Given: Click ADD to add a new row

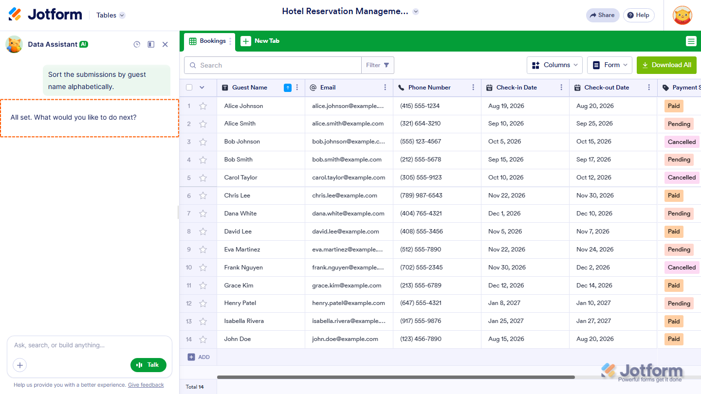Looking at the screenshot, I should [199, 357].
